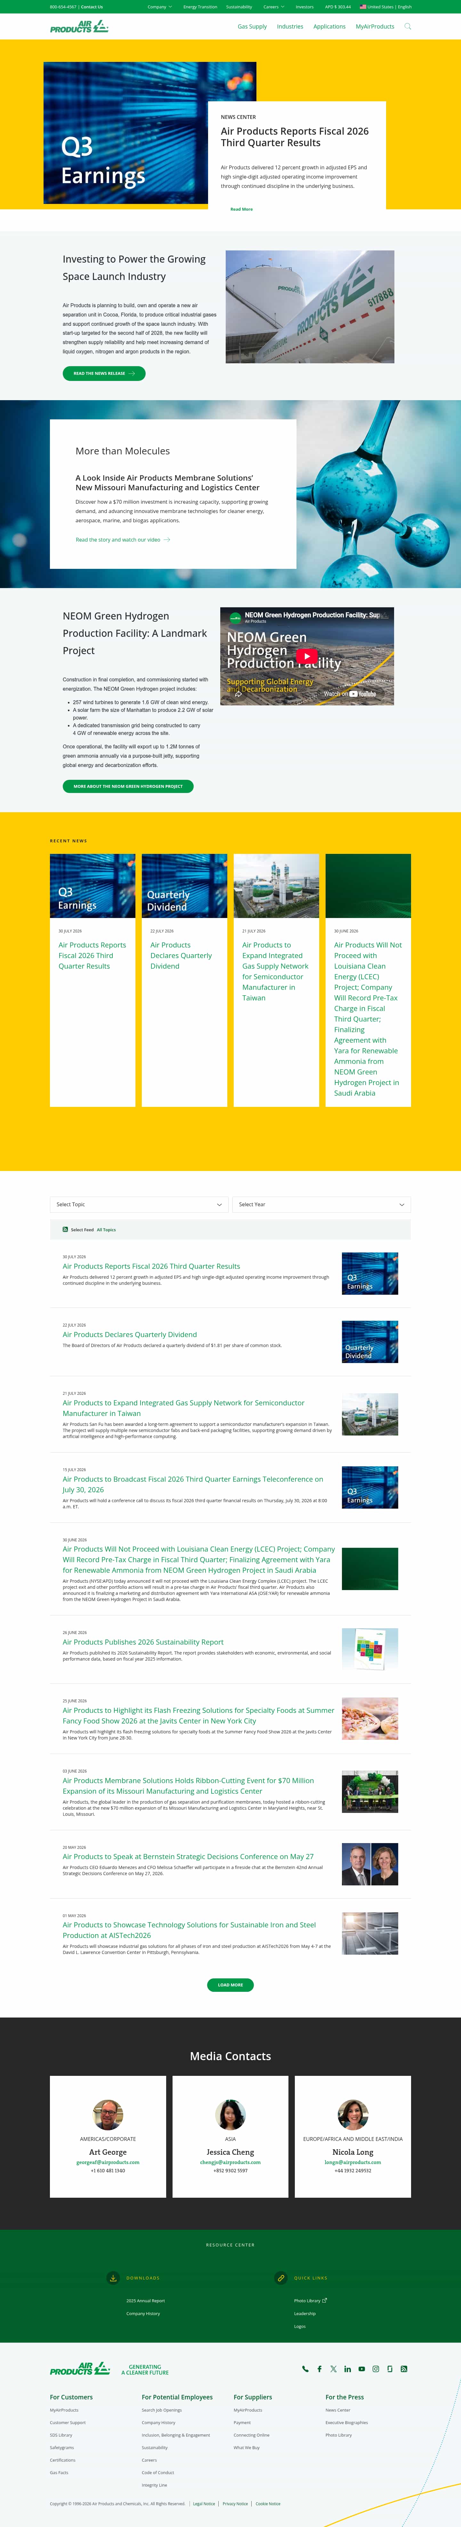Image resolution: width=461 pixels, height=2527 pixels.
Task: Open the United States | English language selector
Action: (x=386, y=7)
